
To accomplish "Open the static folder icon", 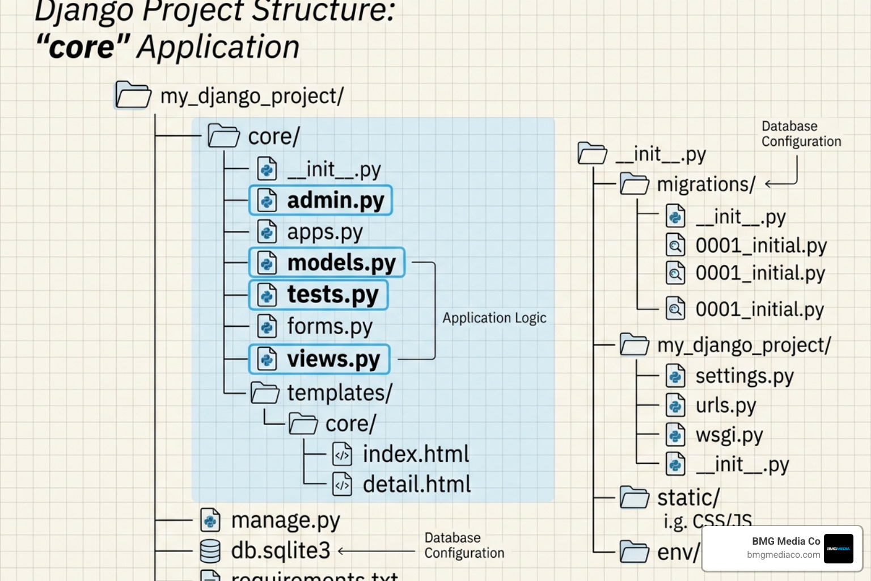I will (635, 497).
